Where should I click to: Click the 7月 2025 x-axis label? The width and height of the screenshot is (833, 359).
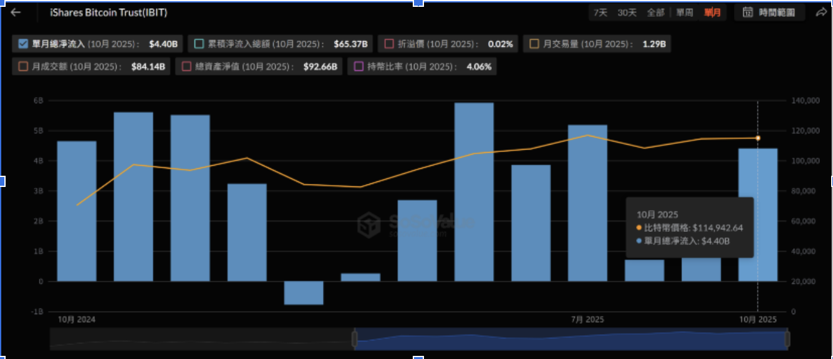pos(587,319)
